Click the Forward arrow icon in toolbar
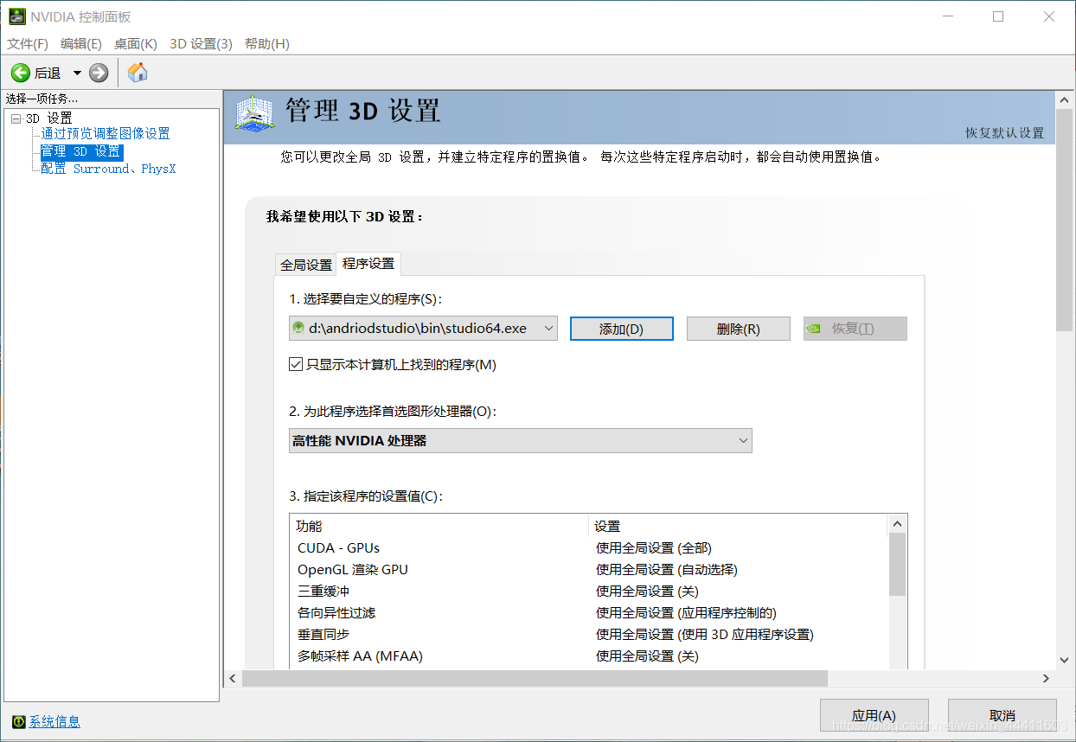Screen dimensions: 1076x742 tap(99, 73)
